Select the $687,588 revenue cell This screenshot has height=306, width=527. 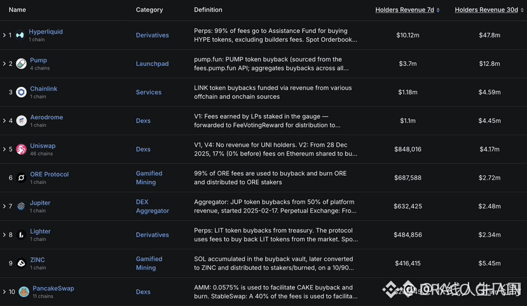(407, 178)
